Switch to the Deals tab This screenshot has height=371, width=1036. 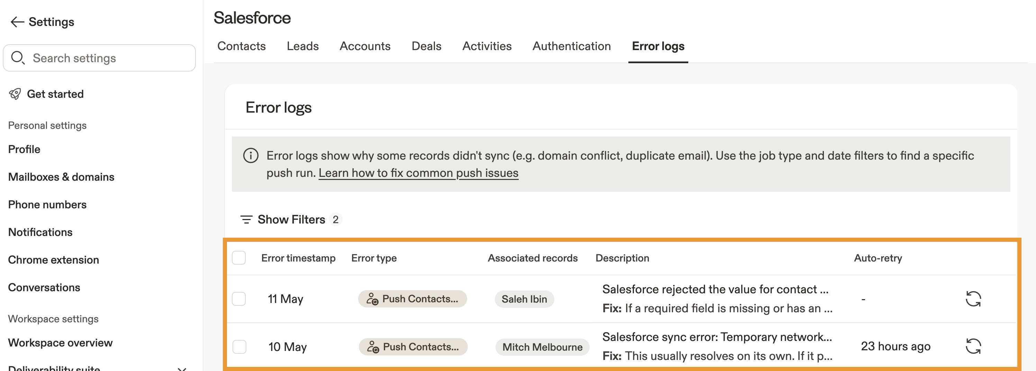[426, 46]
